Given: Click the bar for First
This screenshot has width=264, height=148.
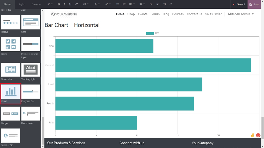Looking at the screenshot, I should click(x=104, y=46).
